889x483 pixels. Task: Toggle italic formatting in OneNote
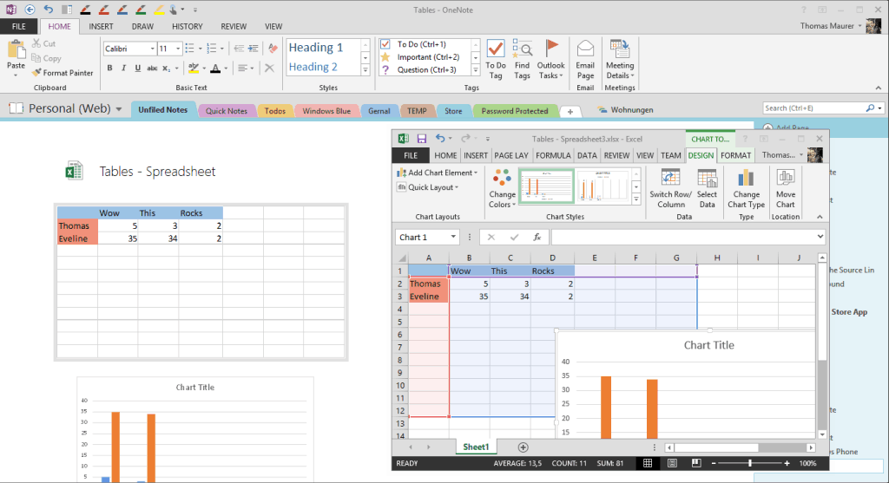(123, 68)
